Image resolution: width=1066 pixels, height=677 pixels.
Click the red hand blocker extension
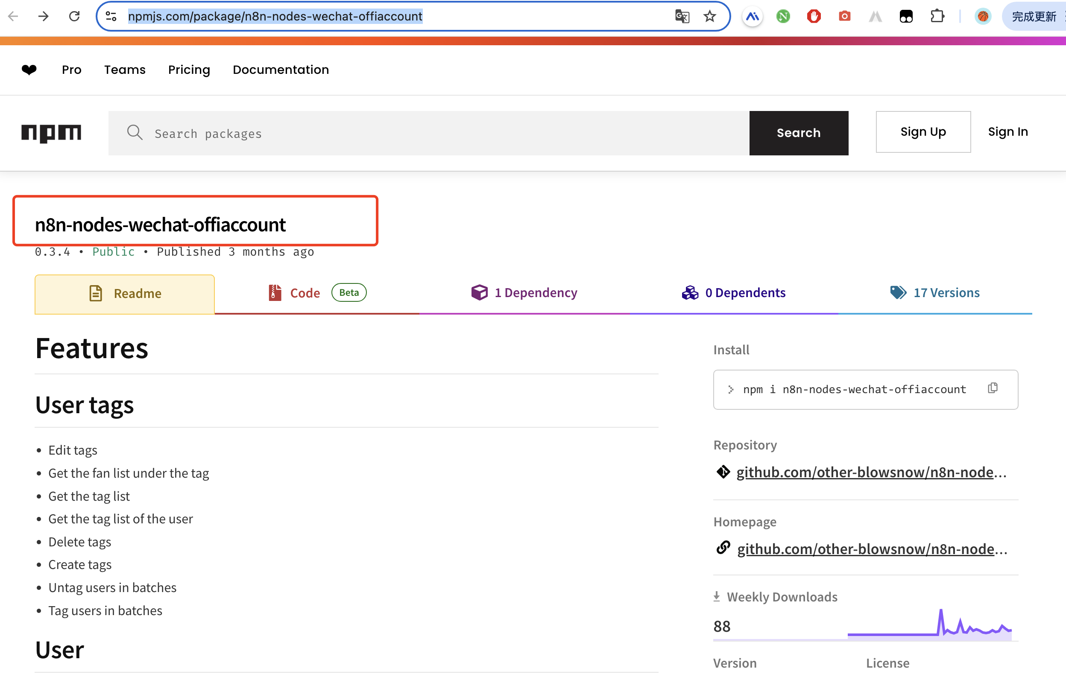coord(813,16)
